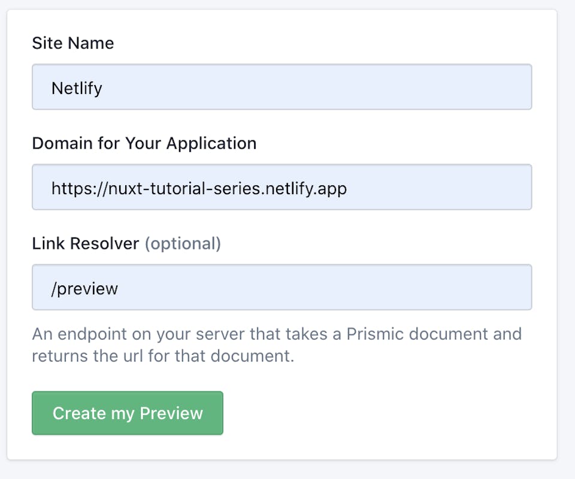Place cursor on the nuxt-tutorial-series URL text
575x479 pixels.
coord(199,189)
